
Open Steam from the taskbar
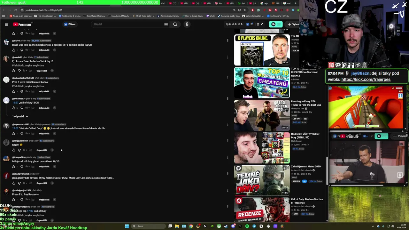click(226, 226)
